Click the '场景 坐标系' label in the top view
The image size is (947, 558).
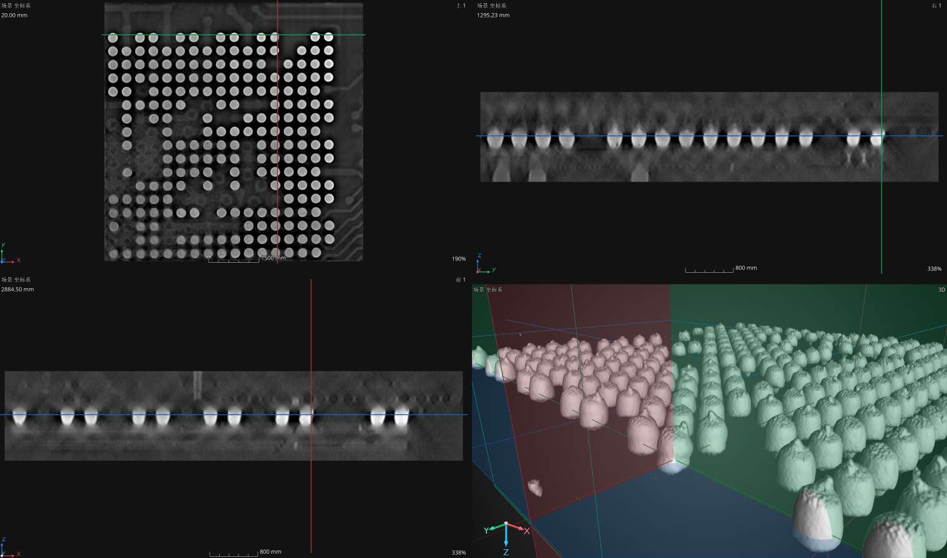point(16,6)
